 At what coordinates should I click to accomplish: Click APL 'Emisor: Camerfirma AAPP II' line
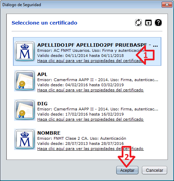click(x=98, y=80)
